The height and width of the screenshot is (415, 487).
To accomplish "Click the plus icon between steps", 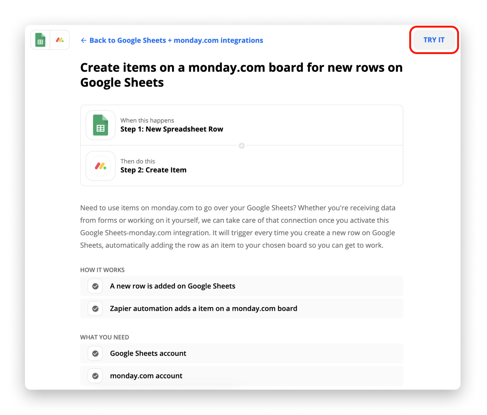I will (x=242, y=146).
